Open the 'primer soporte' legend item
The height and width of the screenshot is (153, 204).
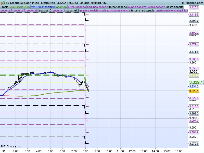click(77, 7)
